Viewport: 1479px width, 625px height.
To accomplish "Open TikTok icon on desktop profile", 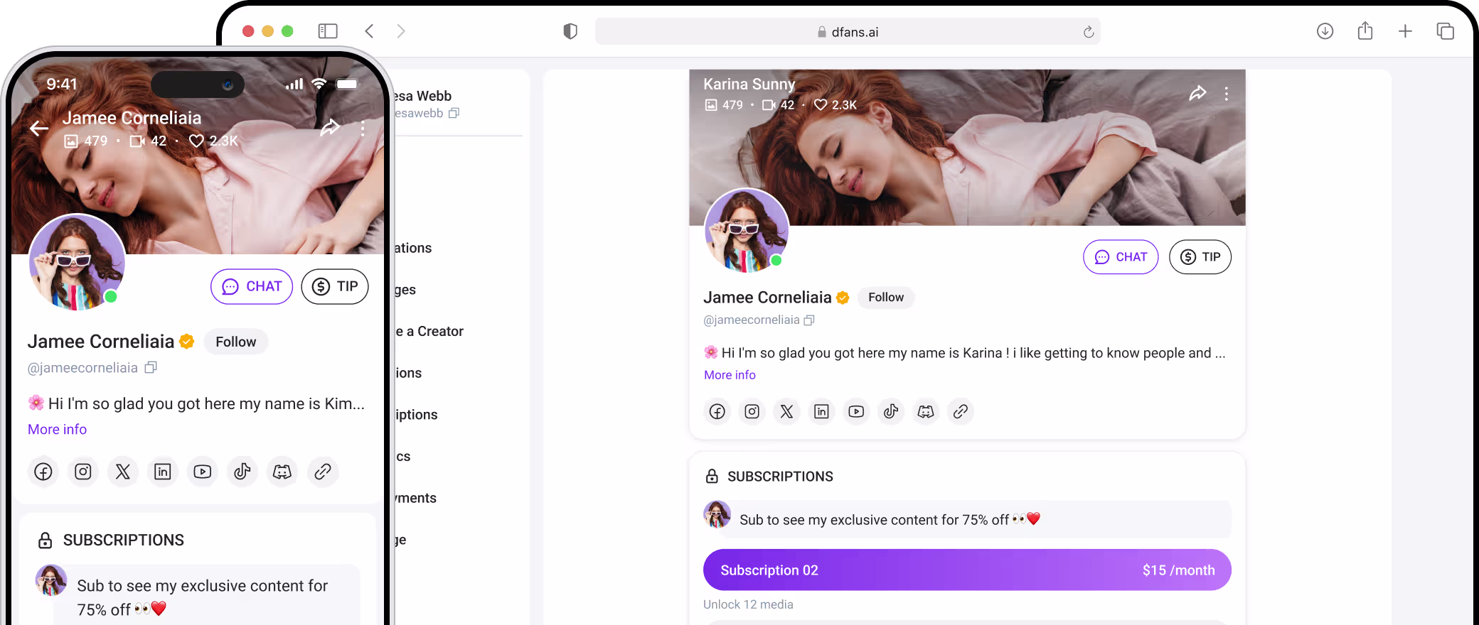I will pyautogui.click(x=891, y=411).
